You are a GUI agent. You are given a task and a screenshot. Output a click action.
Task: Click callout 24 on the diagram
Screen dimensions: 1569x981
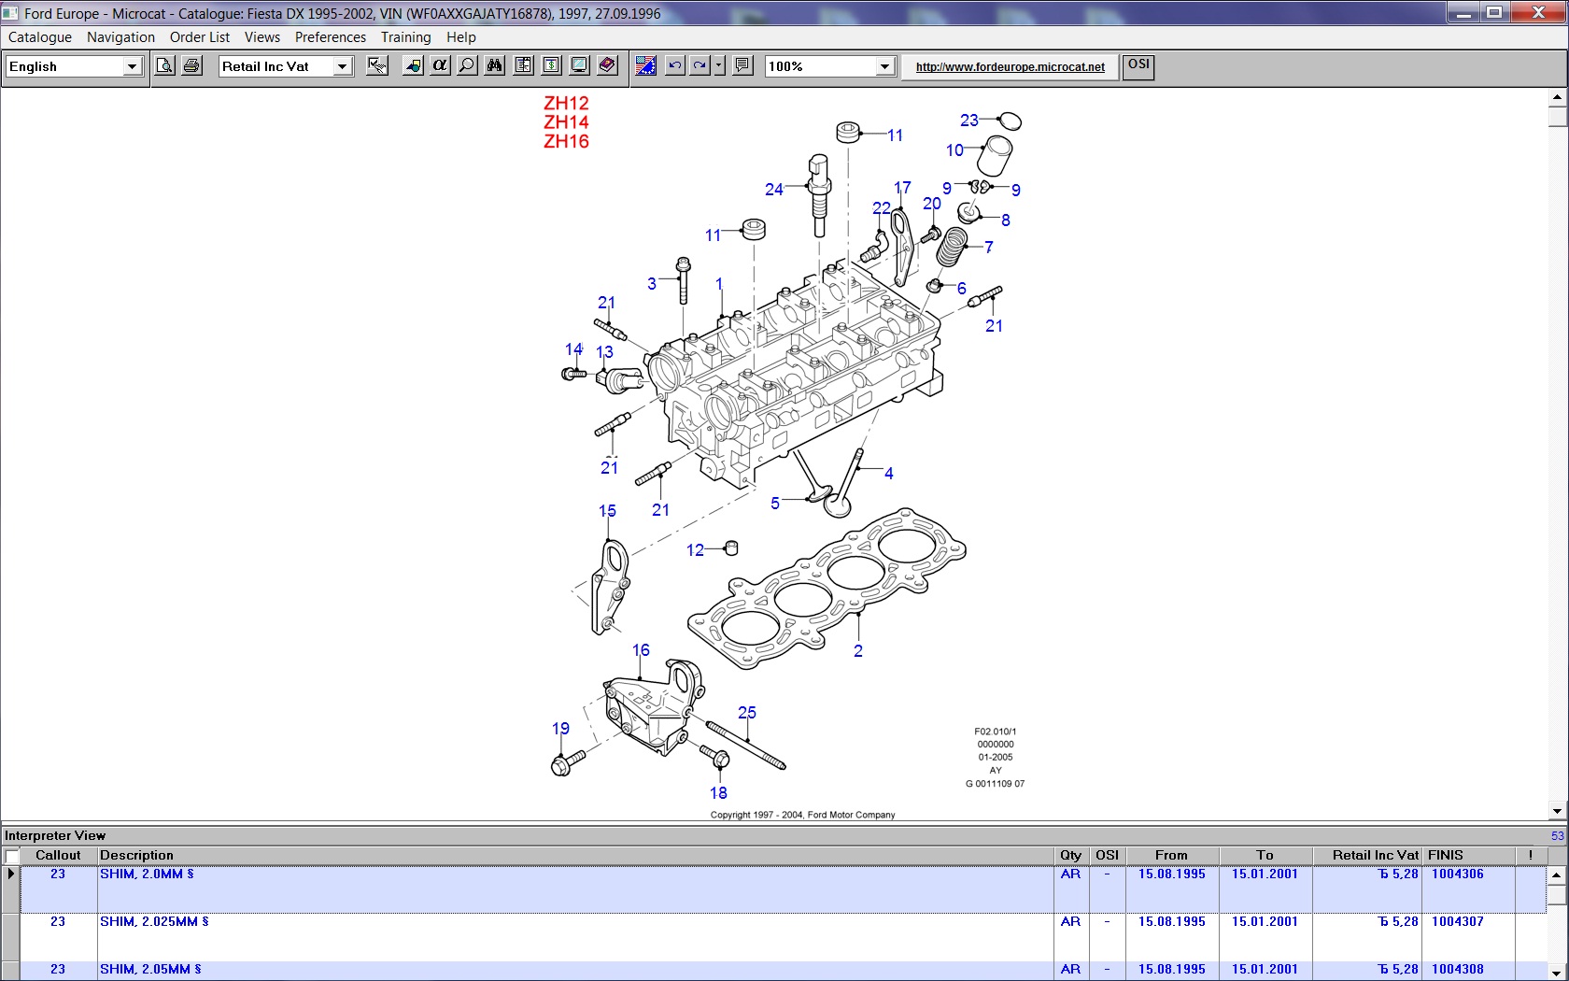(774, 190)
